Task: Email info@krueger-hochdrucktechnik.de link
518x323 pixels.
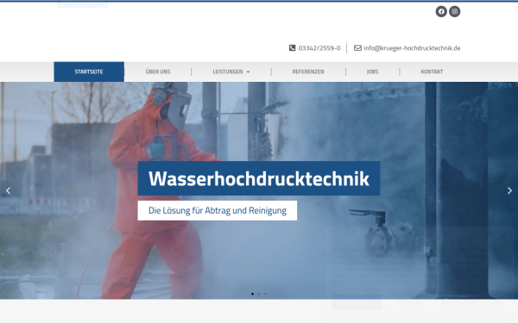Action: pos(412,48)
